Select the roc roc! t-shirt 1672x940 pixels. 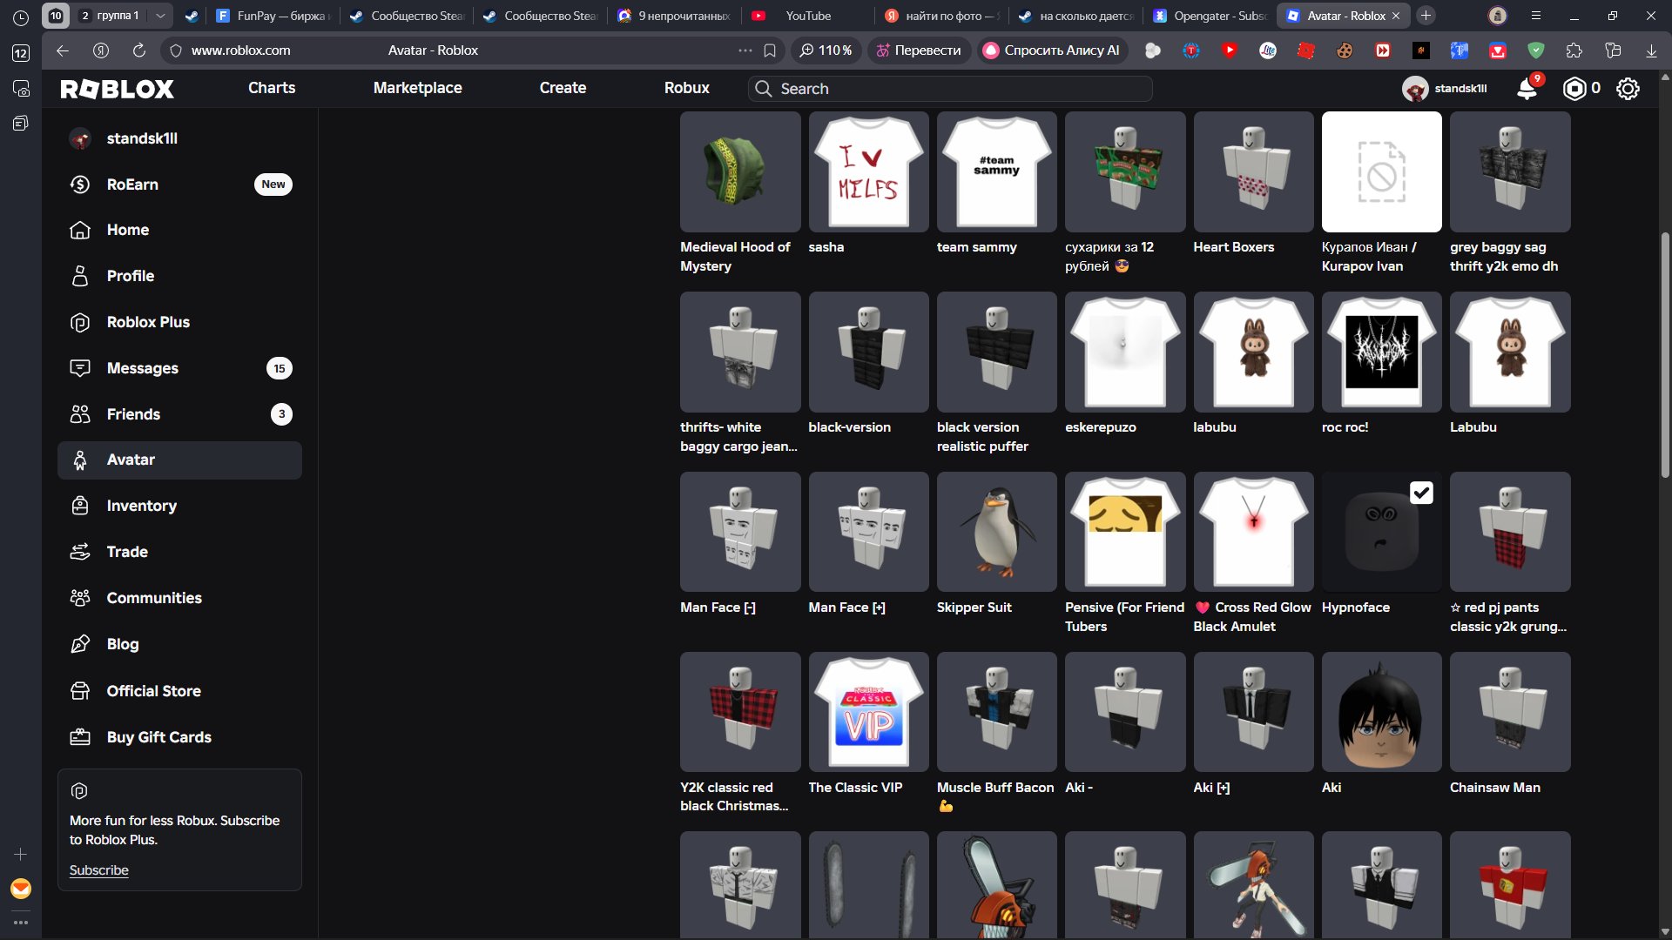1381,352
